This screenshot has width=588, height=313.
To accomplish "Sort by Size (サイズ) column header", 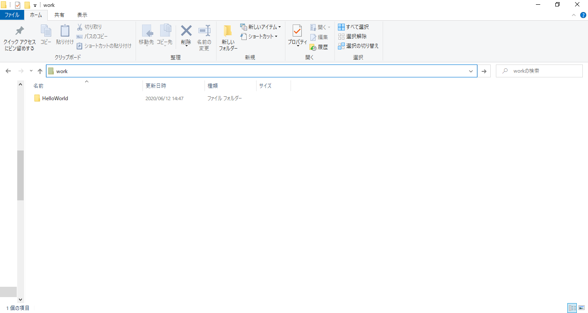I will tap(273, 86).
